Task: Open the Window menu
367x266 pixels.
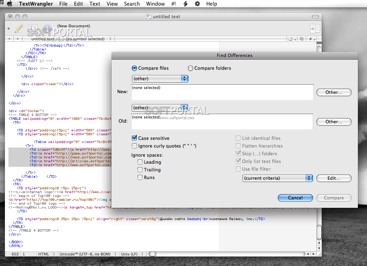Action: (155, 4)
